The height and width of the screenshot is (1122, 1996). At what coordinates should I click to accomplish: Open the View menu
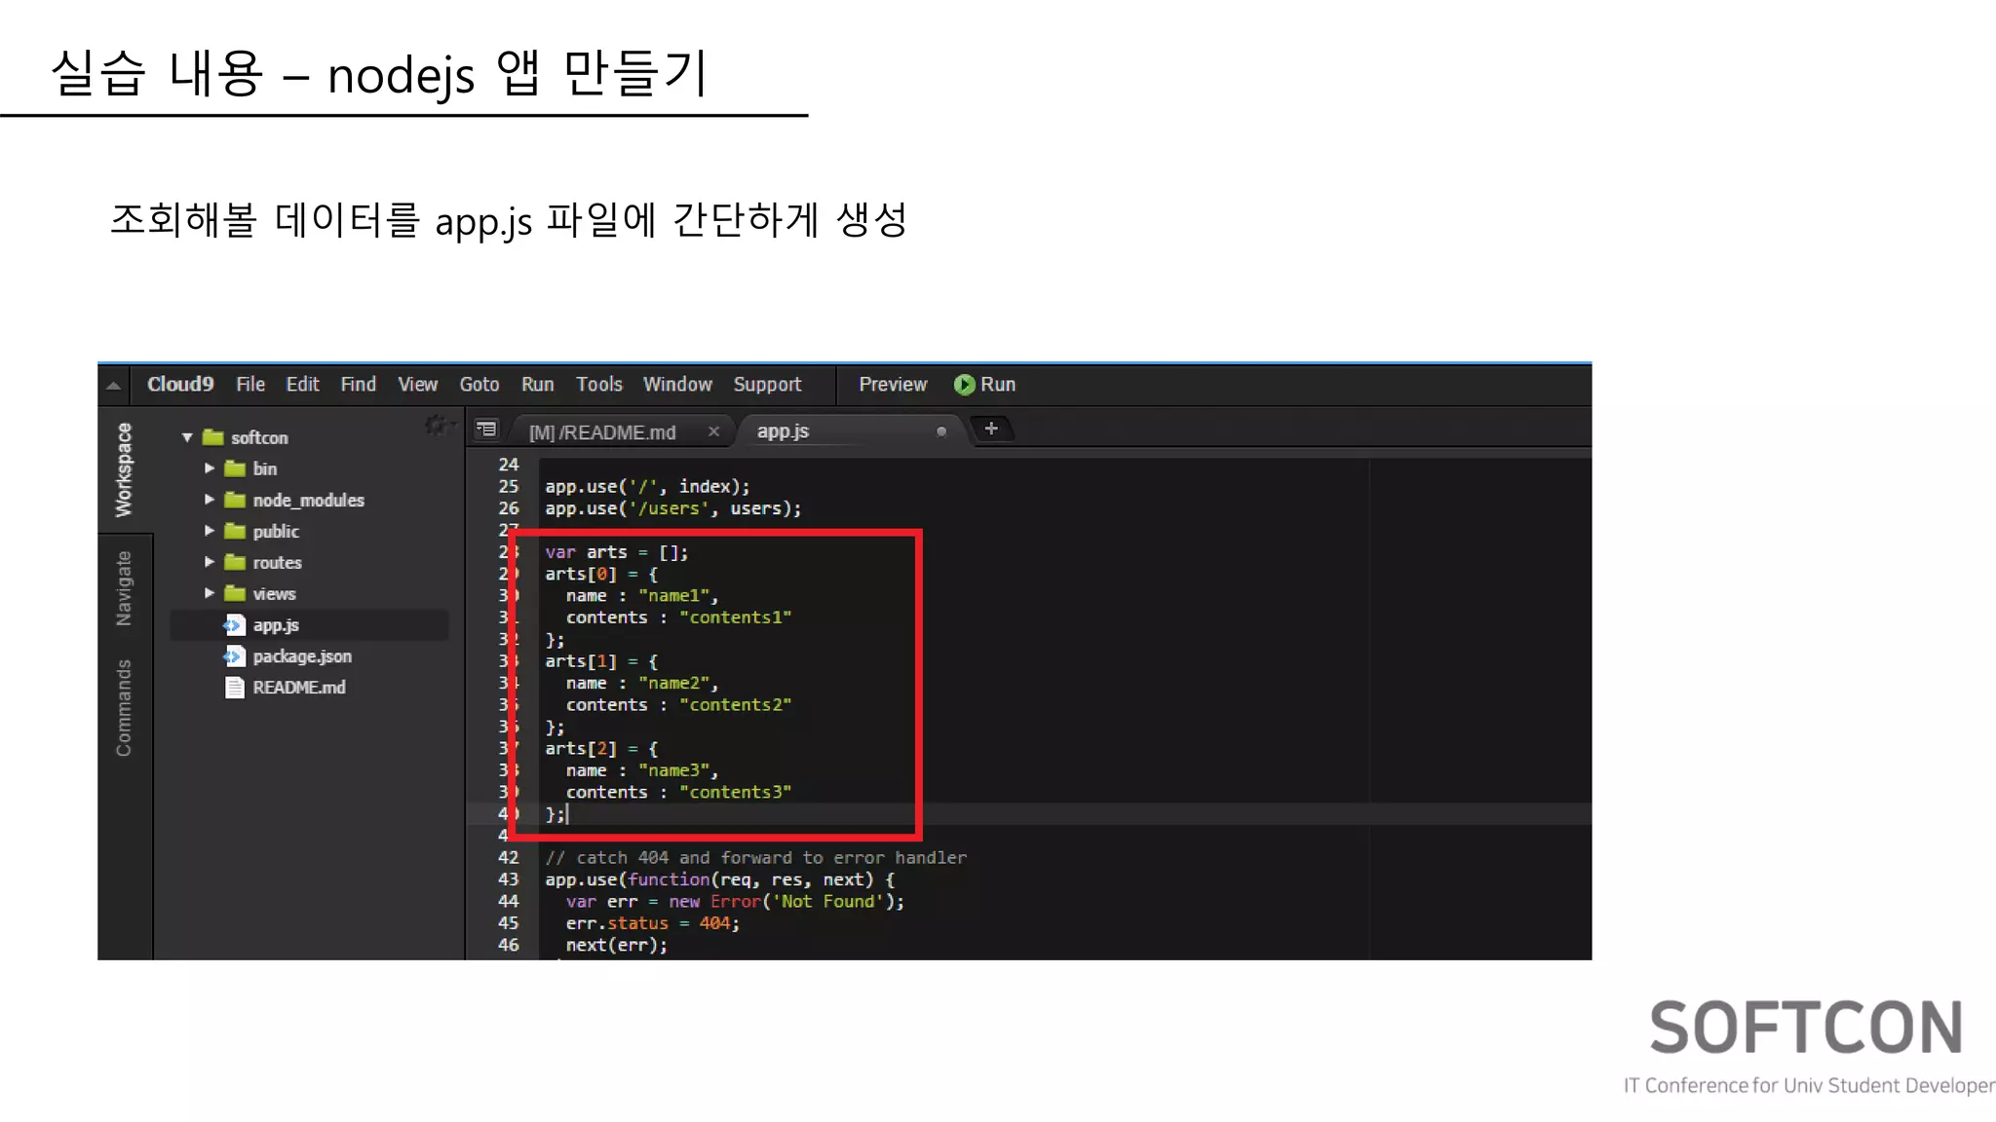417,384
